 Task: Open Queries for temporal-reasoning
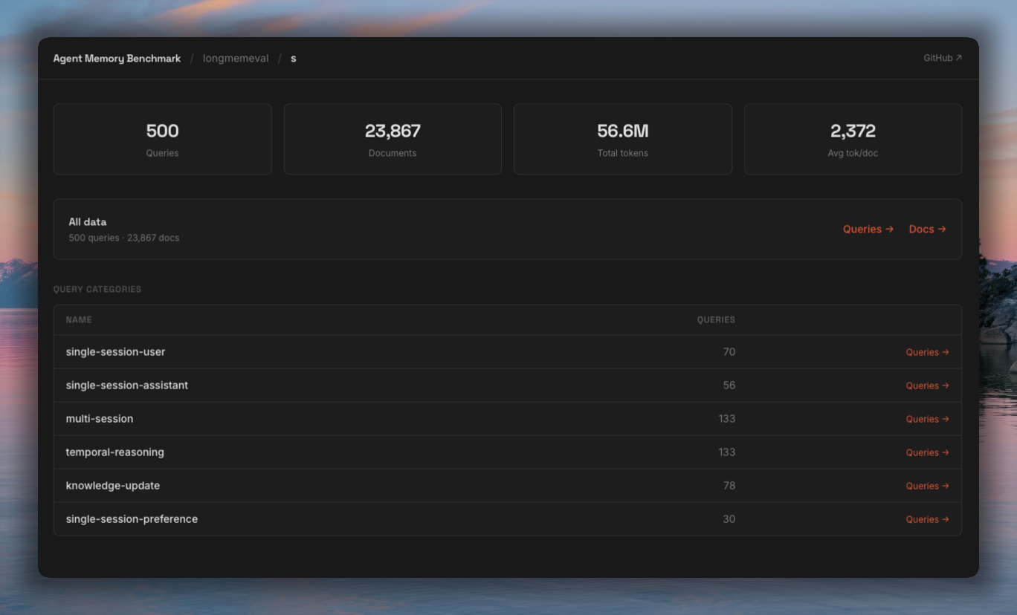(927, 452)
